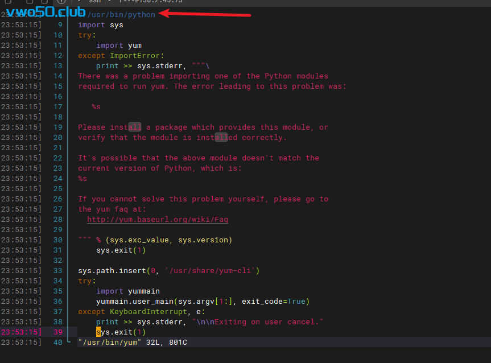This screenshot has height=363, width=491.
Task: Place cursor on "import sys" statement
Action: tap(101, 25)
